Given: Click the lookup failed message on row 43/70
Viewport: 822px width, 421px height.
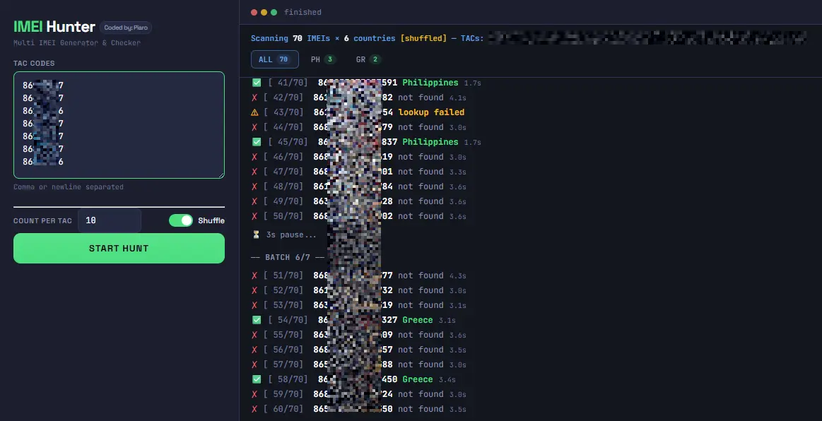Looking at the screenshot, I should (x=431, y=112).
